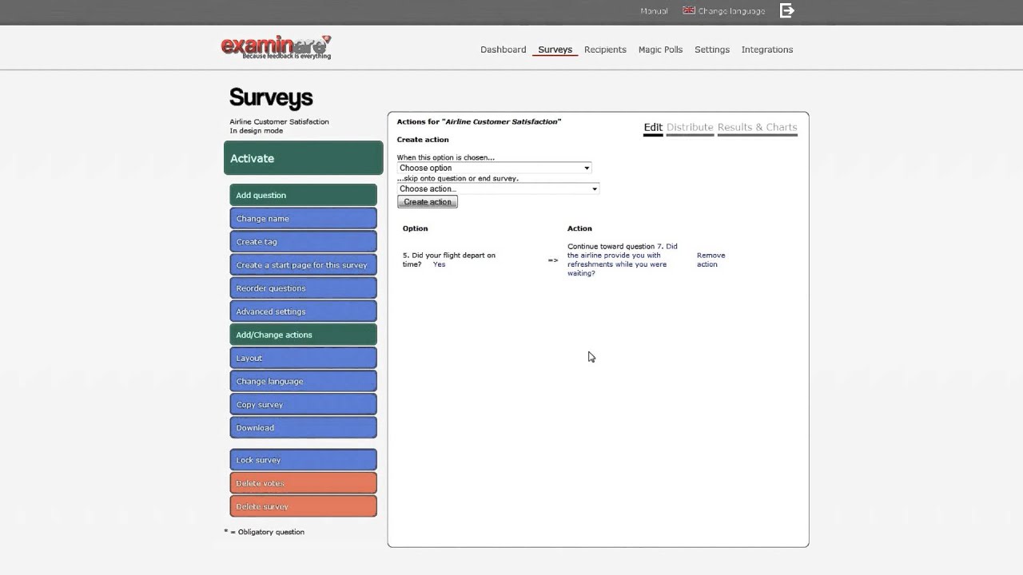Open Settings in navigation
The width and height of the screenshot is (1023, 575).
(712, 50)
